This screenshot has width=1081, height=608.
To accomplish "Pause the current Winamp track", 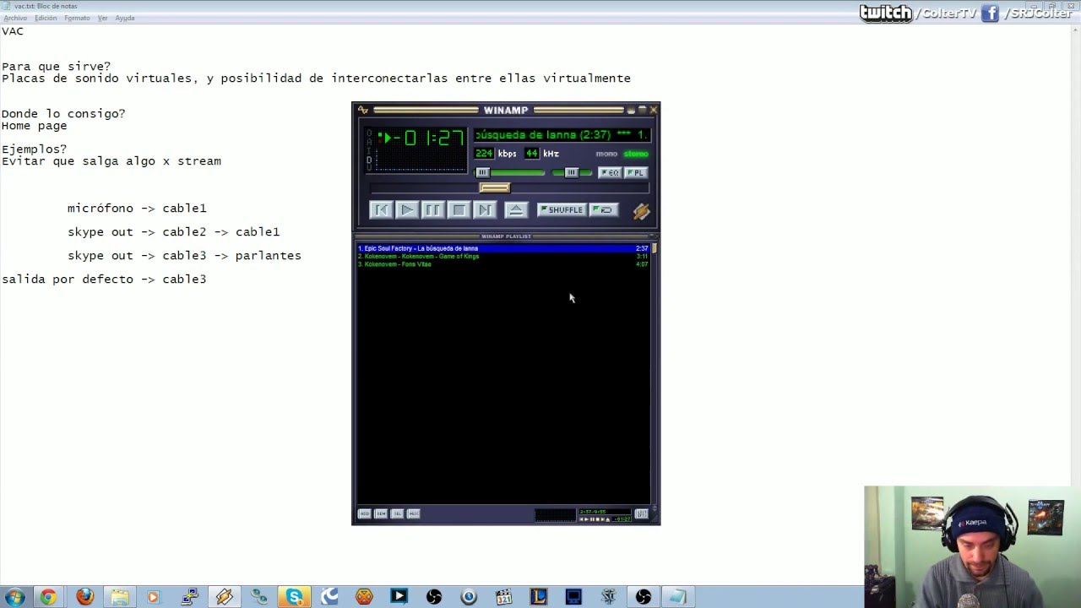I will [x=432, y=210].
